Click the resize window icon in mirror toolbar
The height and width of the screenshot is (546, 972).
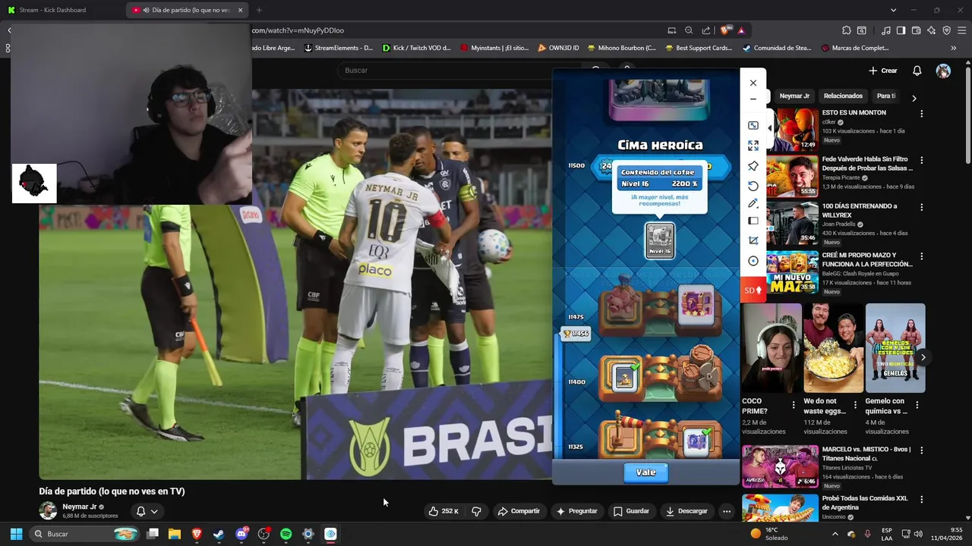pyautogui.click(x=753, y=126)
